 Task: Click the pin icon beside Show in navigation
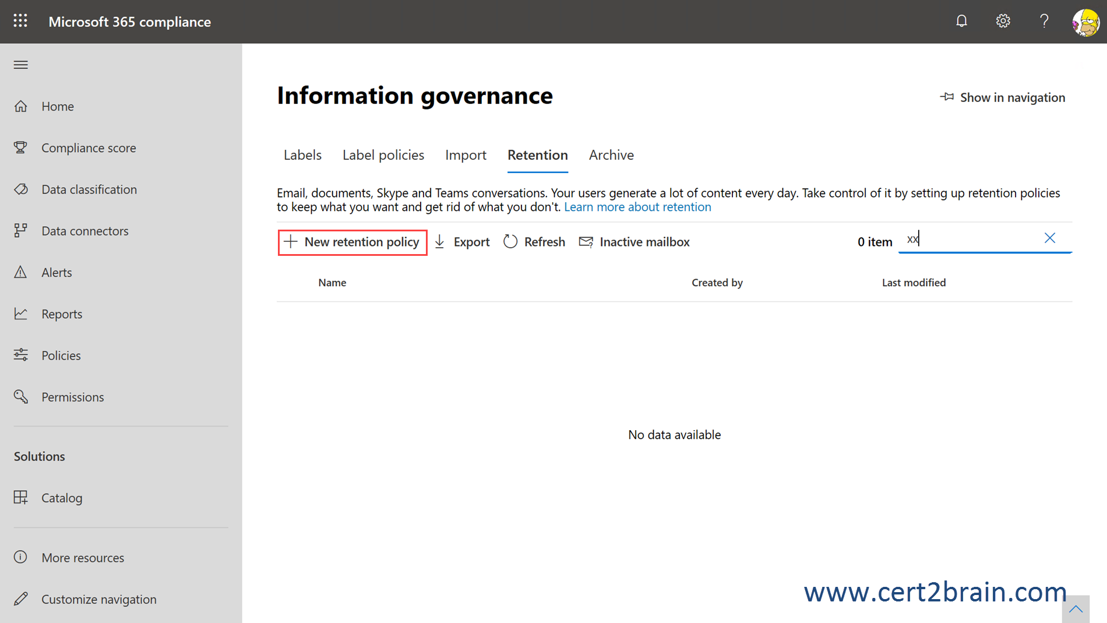(947, 97)
